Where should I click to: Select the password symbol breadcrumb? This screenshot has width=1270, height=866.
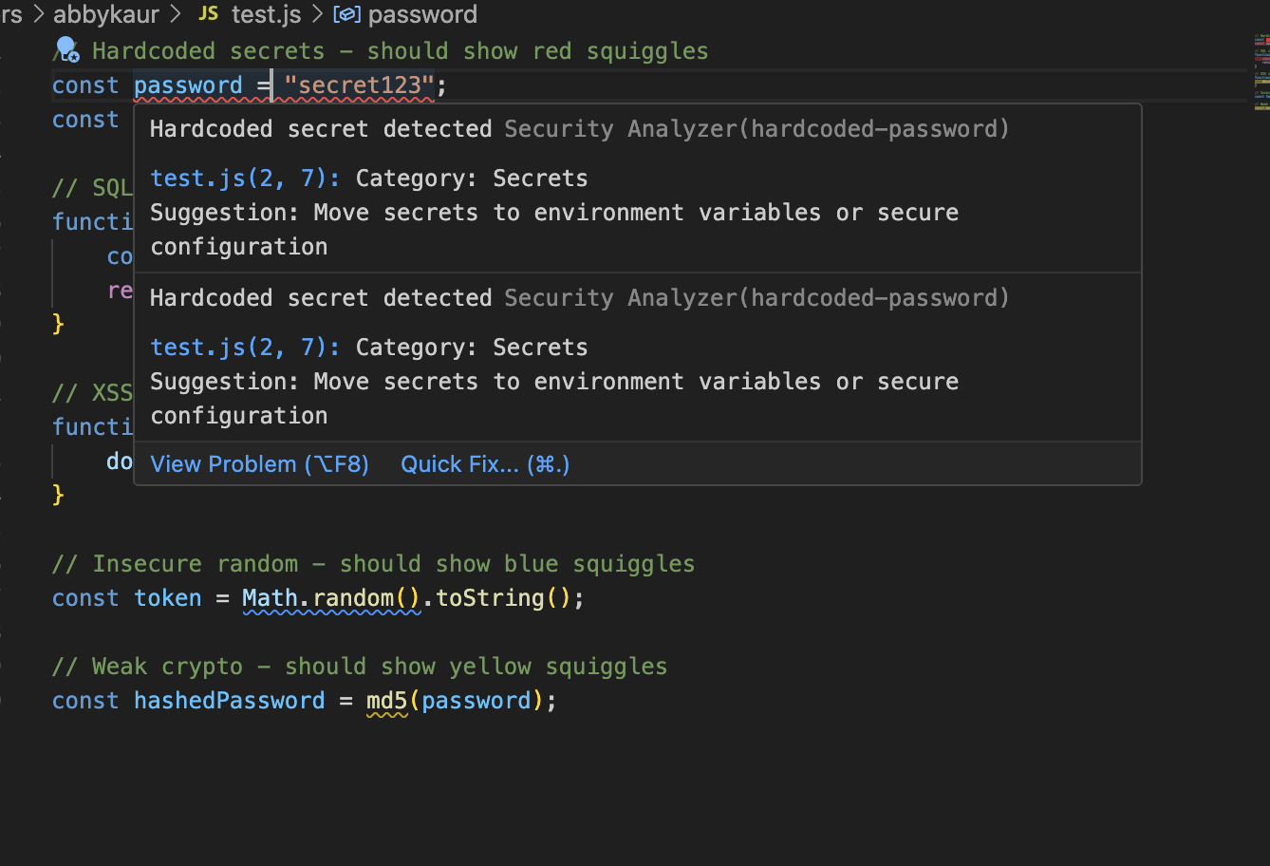[x=422, y=14]
